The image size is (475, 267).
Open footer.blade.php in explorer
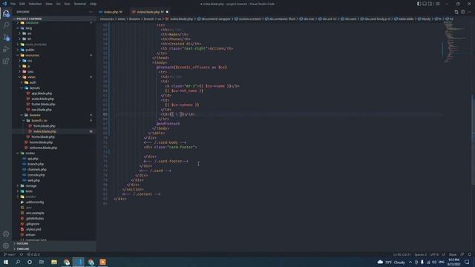43,105
